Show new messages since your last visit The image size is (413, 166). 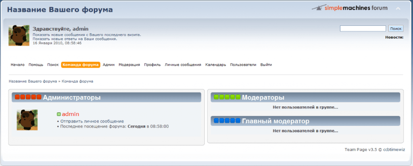tap(87, 35)
